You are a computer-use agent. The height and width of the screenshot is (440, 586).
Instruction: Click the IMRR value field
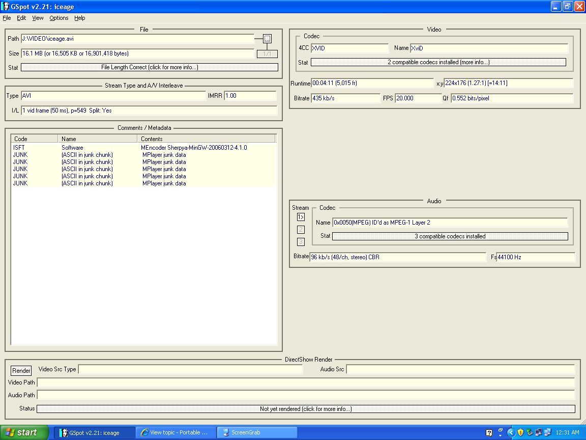click(x=250, y=96)
